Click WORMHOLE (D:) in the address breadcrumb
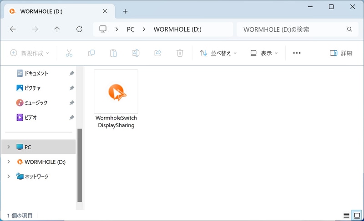 (177, 29)
